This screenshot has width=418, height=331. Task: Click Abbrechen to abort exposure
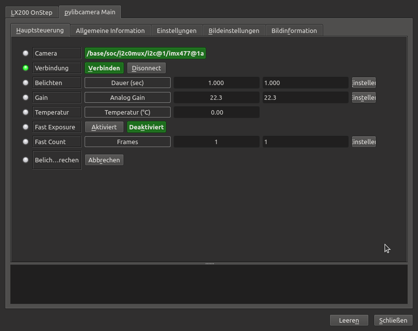(104, 160)
